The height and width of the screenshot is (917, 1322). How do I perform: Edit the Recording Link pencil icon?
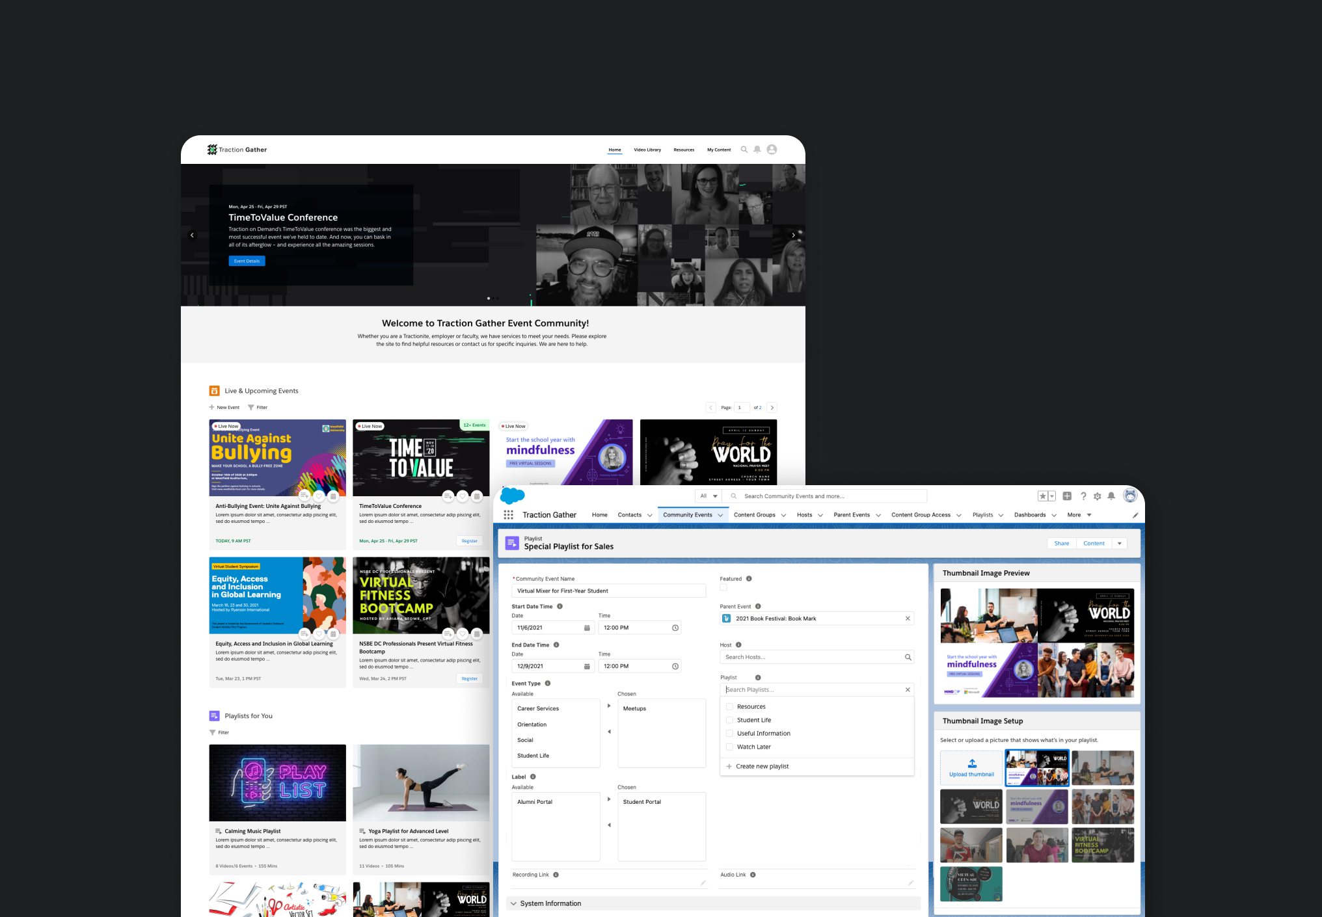[703, 883]
